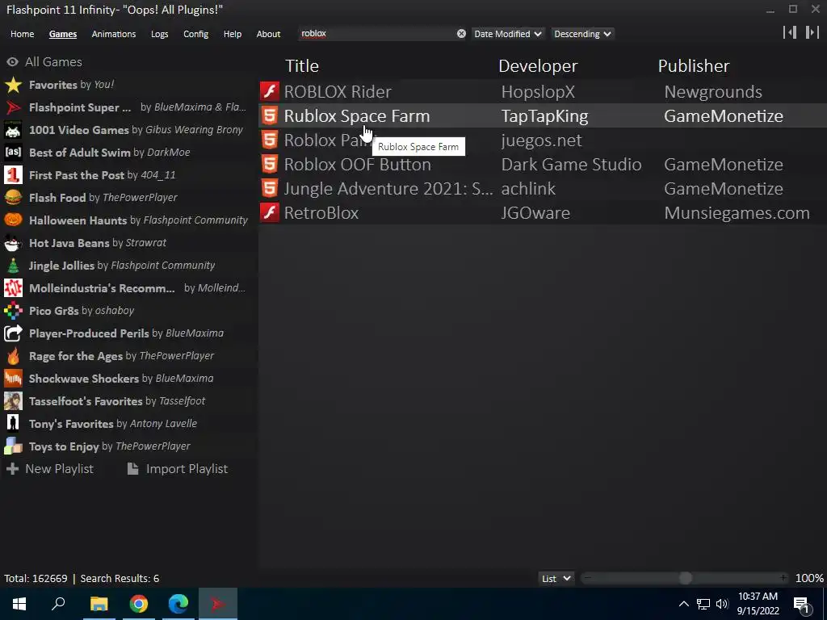Click the Import Playlist button
The height and width of the screenshot is (620, 827).
click(x=178, y=469)
